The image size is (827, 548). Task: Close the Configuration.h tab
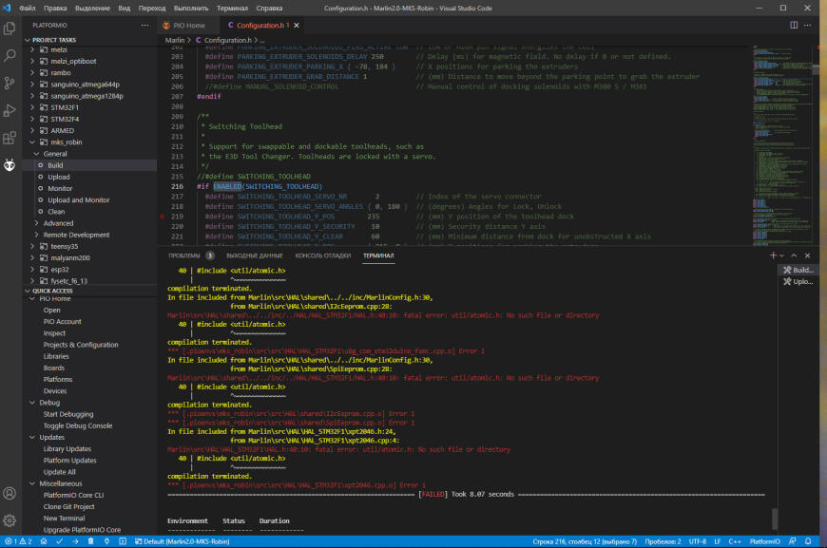[x=297, y=26]
